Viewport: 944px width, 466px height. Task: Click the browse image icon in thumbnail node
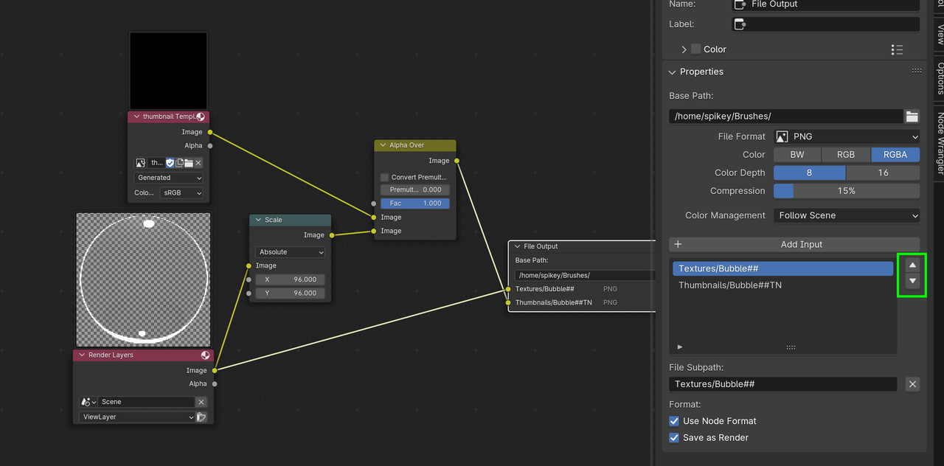[x=140, y=163]
